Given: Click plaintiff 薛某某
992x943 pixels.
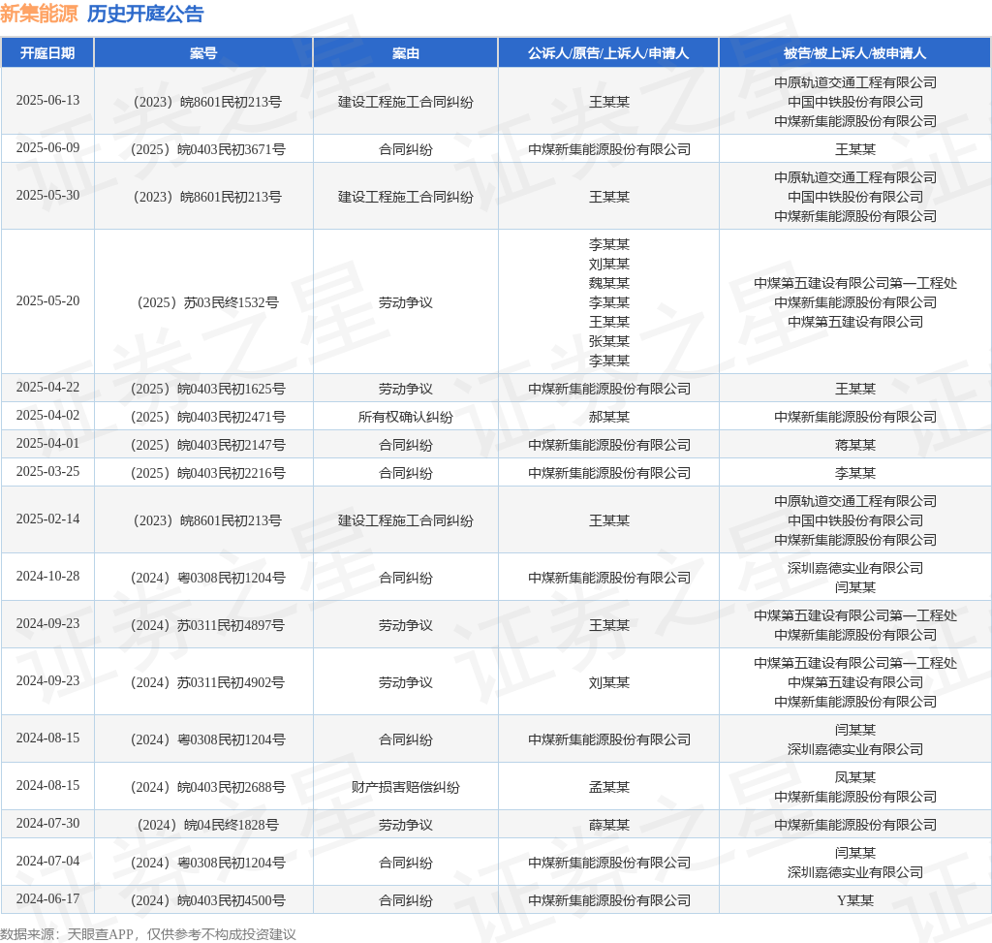Looking at the screenshot, I should pyautogui.click(x=608, y=825).
